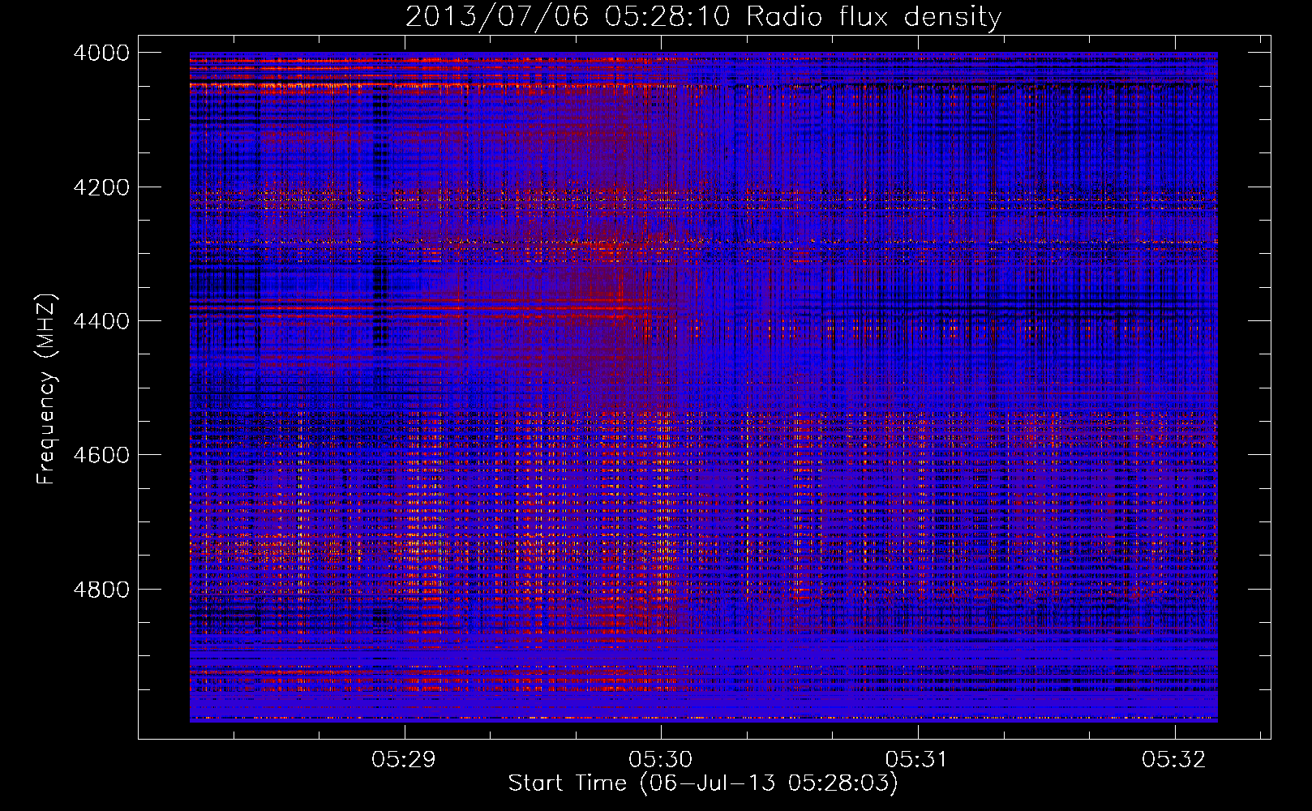Click the 'Frequency (MHZ)' y-axis title
1312x811 pixels.
pos(47,389)
